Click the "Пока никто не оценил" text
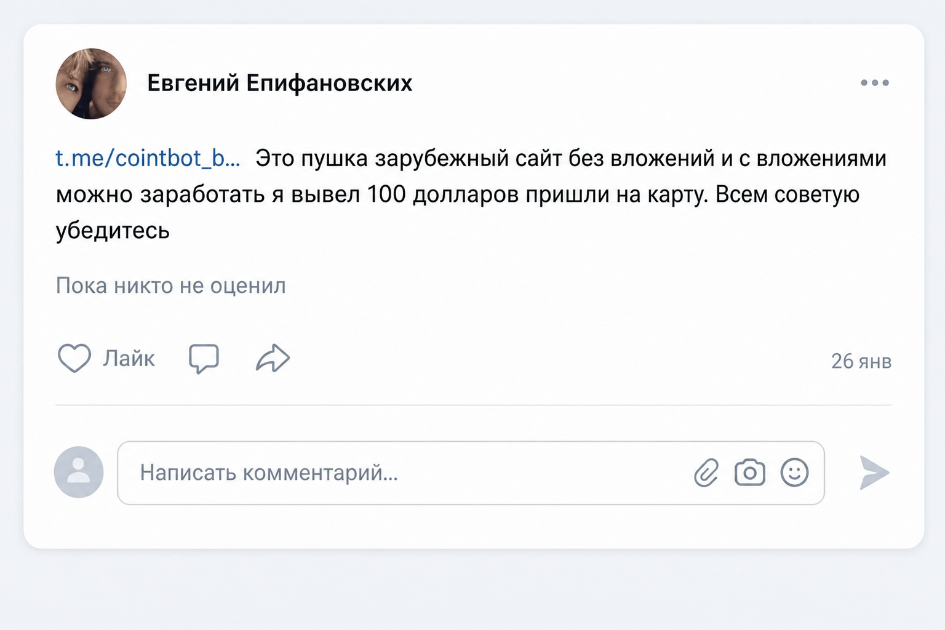This screenshot has height=630, width=945. pos(171,285)
